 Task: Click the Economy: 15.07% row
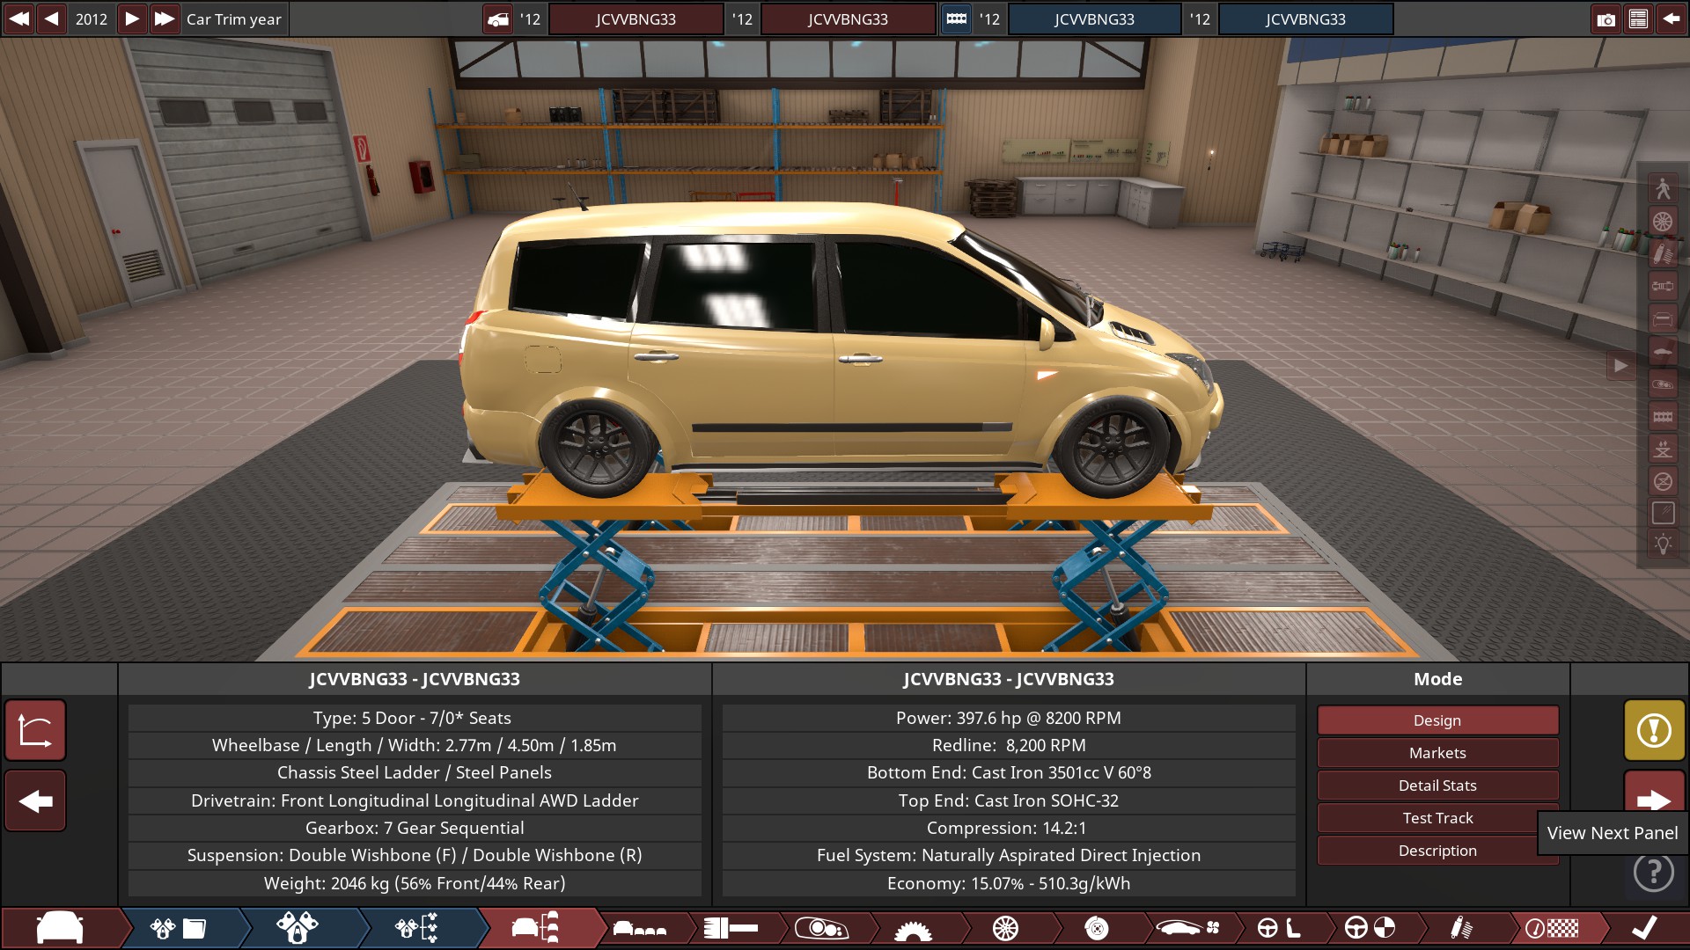pos(1009,883)
